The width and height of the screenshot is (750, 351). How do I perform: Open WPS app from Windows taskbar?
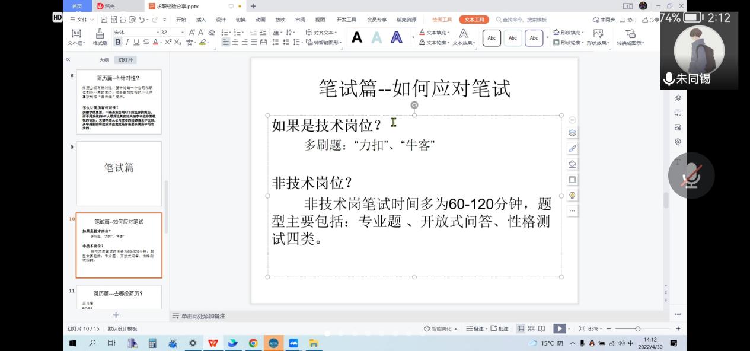click(x=212, y=343)
